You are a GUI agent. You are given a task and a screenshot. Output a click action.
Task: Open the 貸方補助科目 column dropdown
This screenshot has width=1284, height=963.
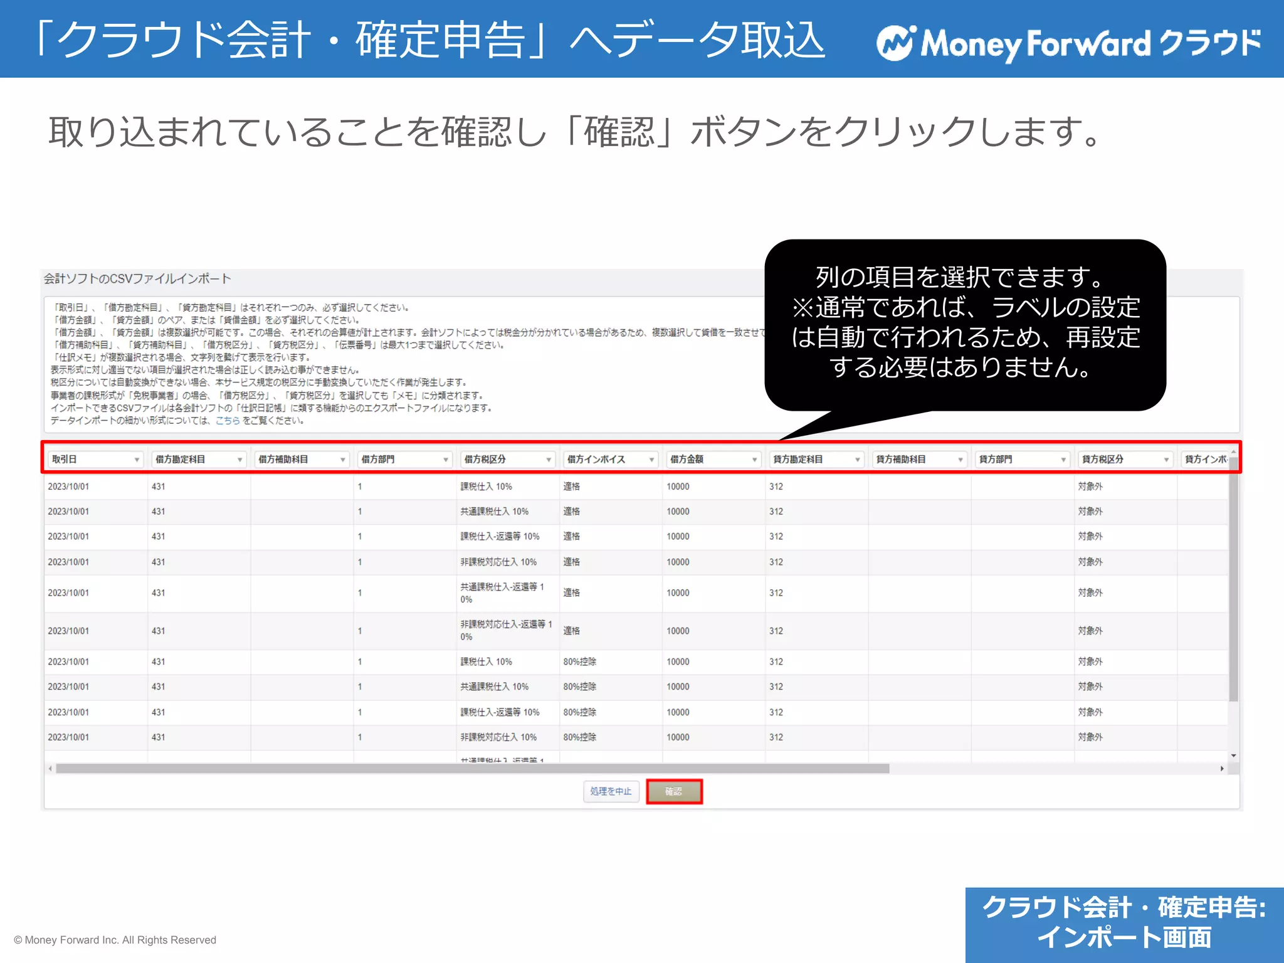click(x=919, y=460)
